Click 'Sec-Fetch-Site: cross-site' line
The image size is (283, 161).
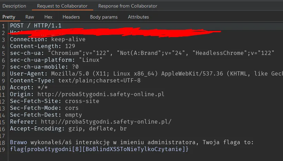55,101
